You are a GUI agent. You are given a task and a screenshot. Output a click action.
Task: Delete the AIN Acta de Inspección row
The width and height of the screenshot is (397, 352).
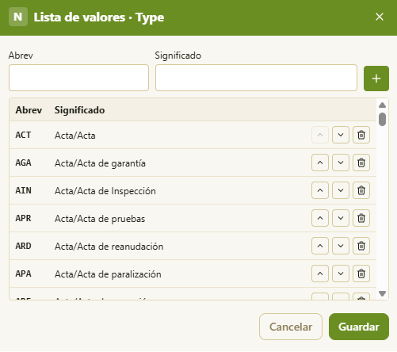361,190
